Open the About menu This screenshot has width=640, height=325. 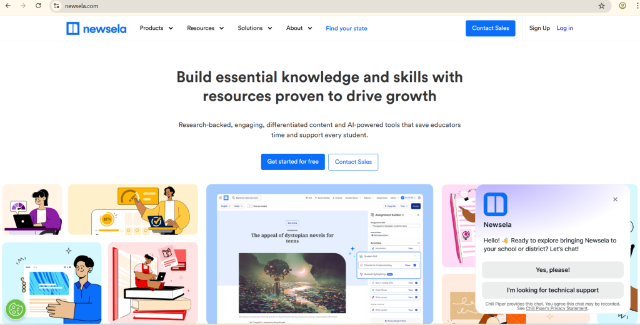(x=299, y=28)
